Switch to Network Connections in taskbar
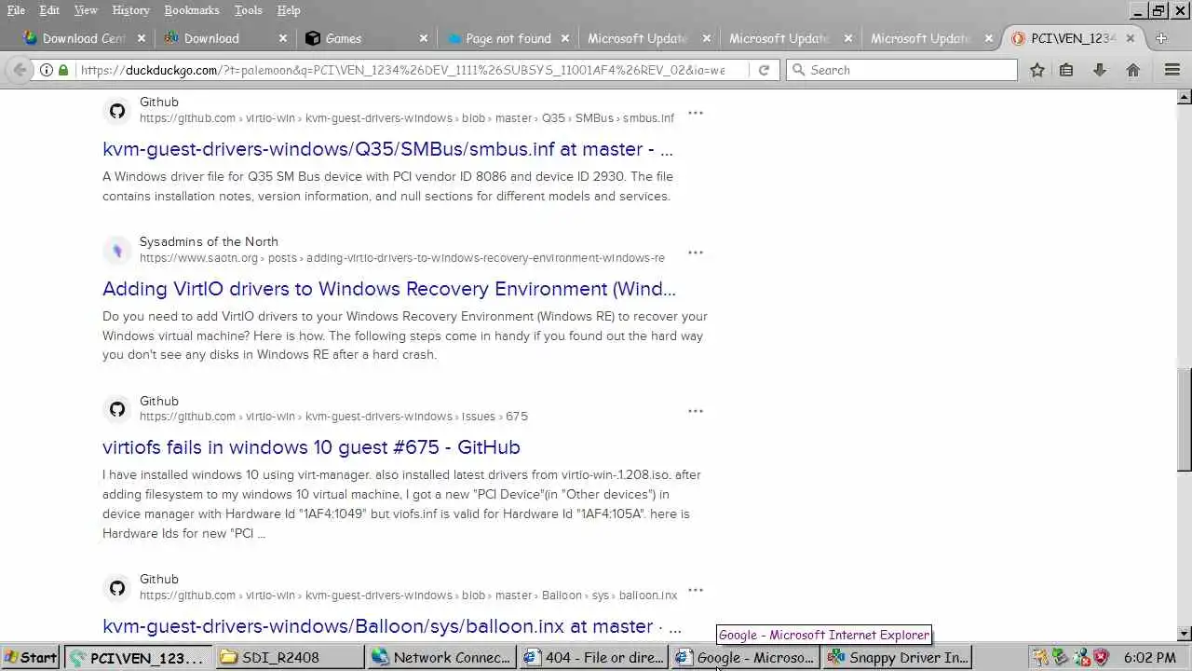 coord(441,657)
